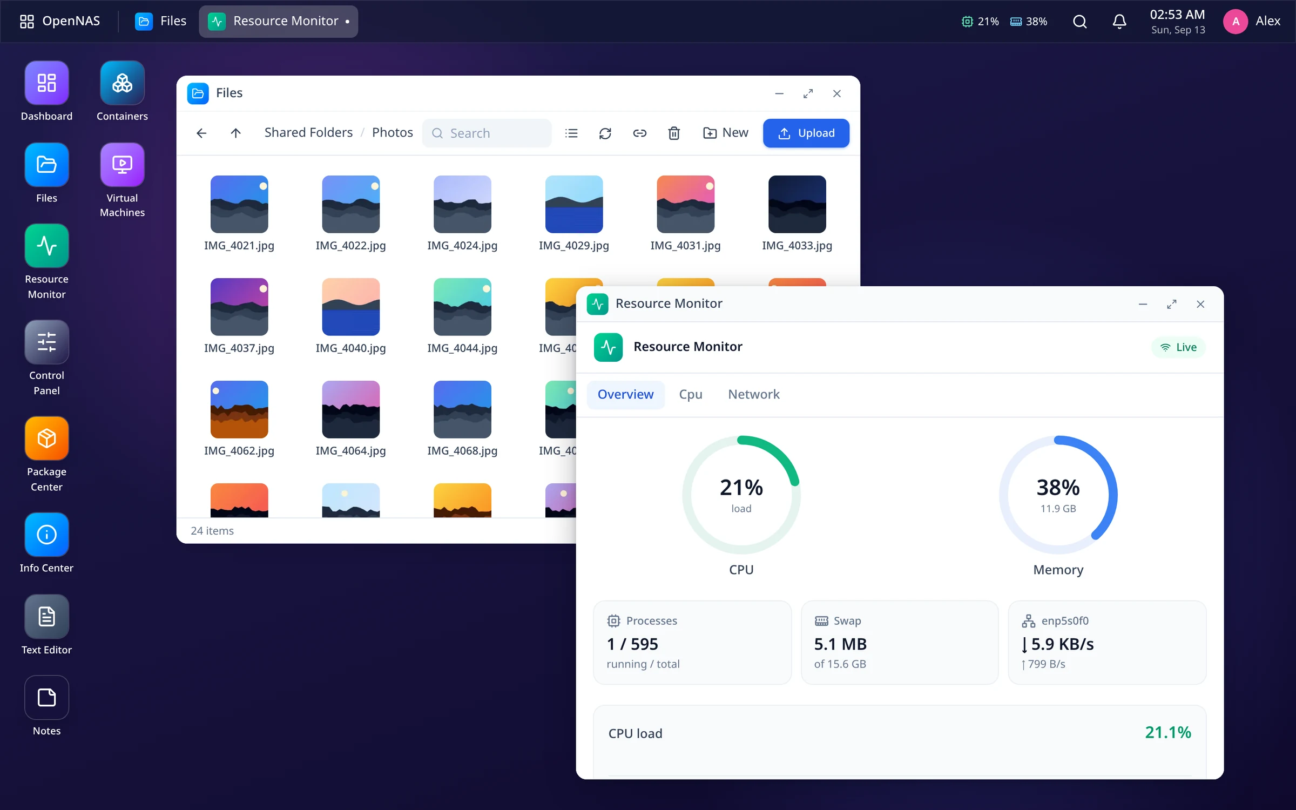This screenshot has width=1296, height=810.
Task: Select the IMG_4031.jpg thumbnail
Action: [x=685, y=204]
